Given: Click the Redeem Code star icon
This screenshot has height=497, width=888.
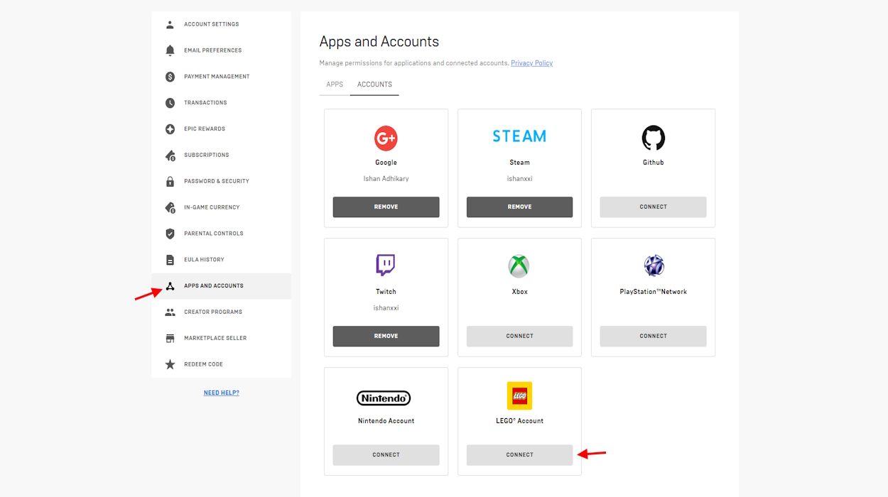Looking at the screenshot, I should click(x=170, y=364).
